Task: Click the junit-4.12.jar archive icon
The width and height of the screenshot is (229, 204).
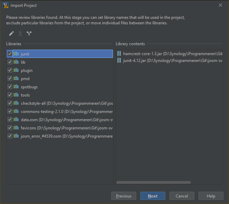Action: point(119,60)
